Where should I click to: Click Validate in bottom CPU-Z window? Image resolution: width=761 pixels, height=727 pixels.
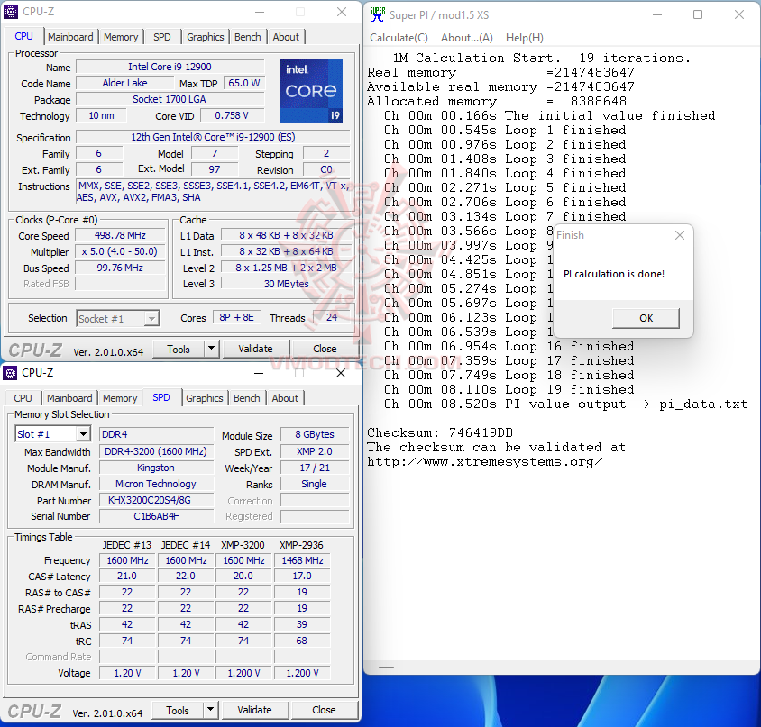(x=254, y=710)
